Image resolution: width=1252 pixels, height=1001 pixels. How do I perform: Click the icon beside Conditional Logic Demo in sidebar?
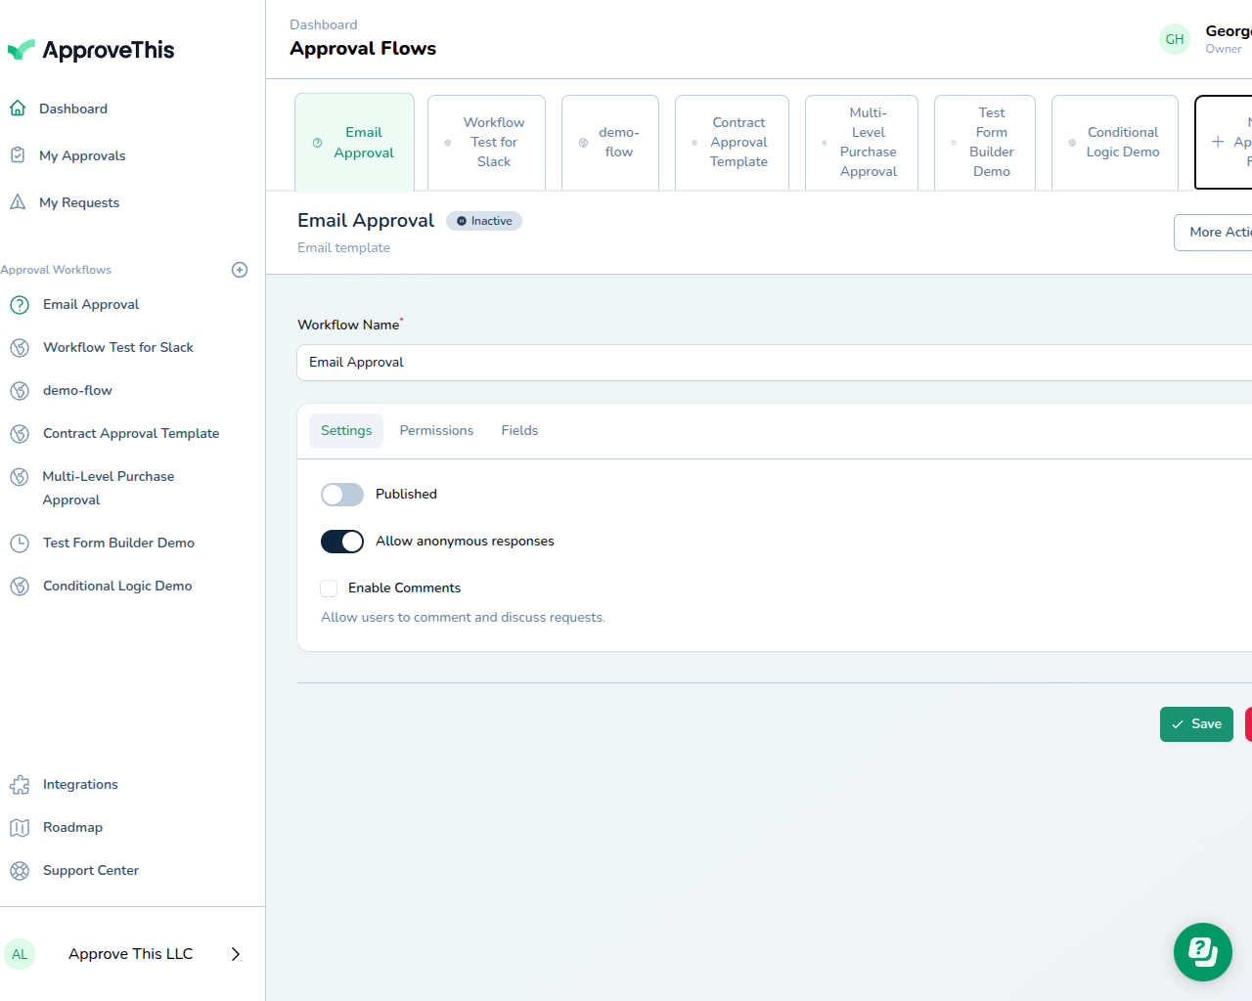point(20,587)
